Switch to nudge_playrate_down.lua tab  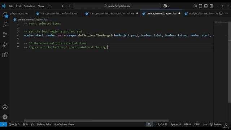click(x=201, y=13)
